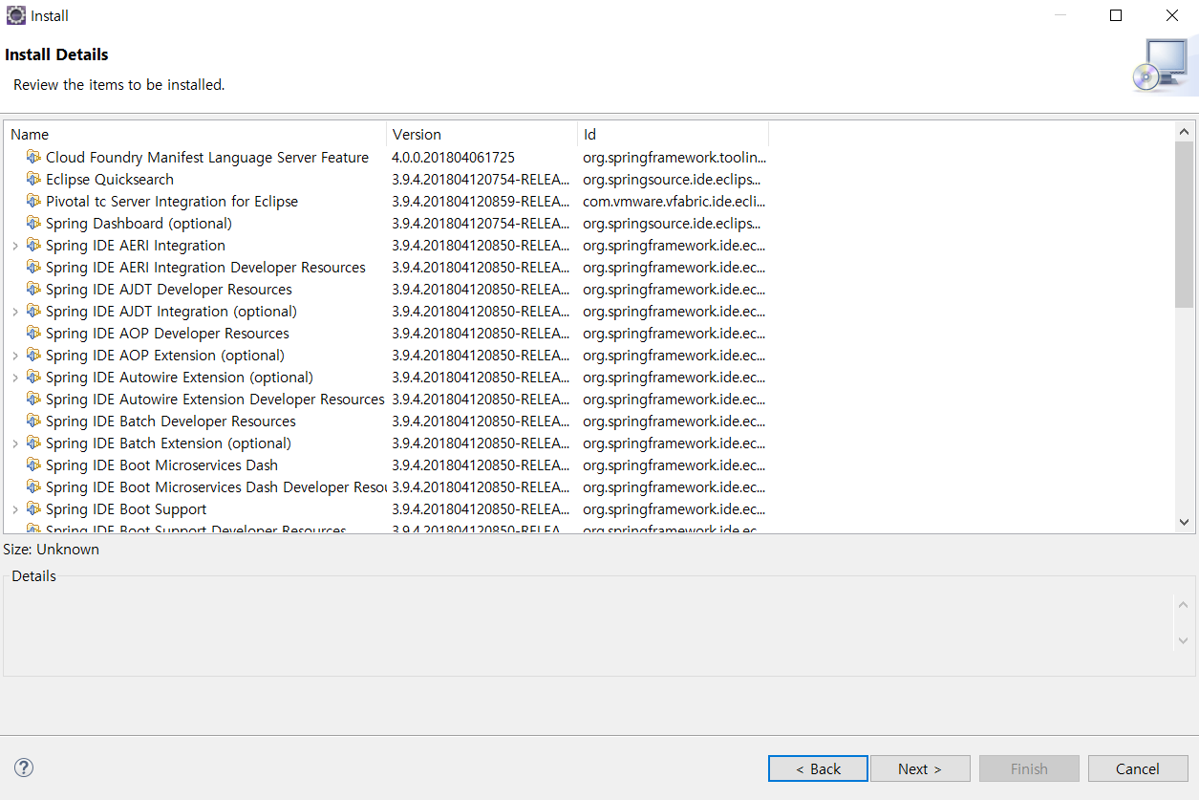Click the Spring Dashboard (optional) feature icon

[33, 223]
